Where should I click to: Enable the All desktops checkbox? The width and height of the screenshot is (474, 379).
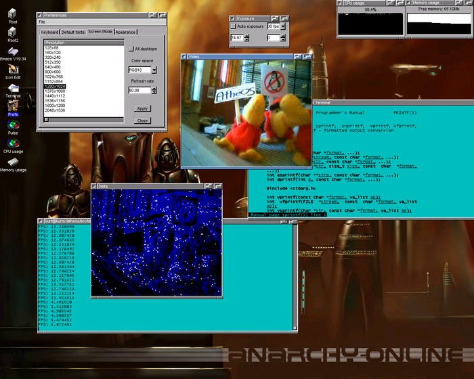(131, 49)
